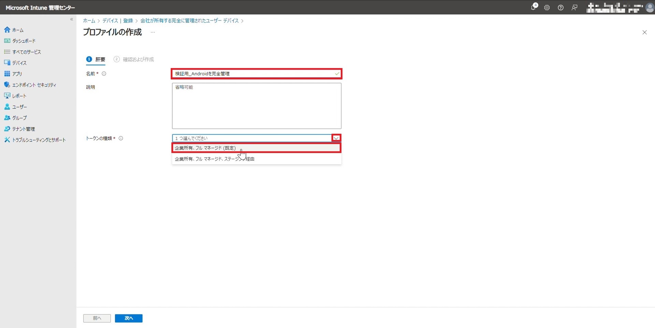Open the settings gear icon
655x328 pixels.
pyautogui.click(x=547, y=8)
